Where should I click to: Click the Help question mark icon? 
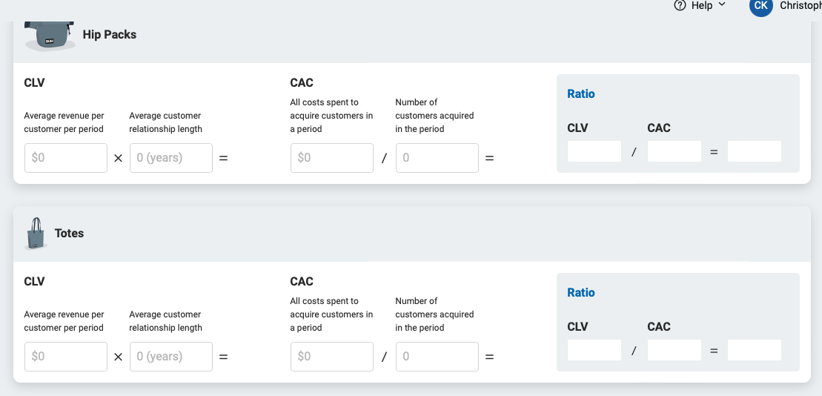coord(680,5)
